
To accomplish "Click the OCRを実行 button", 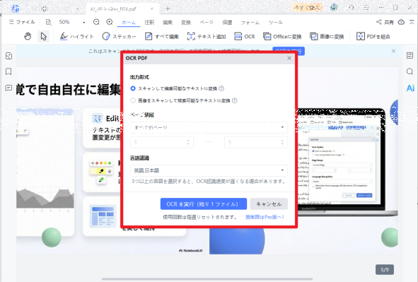I will pos(204,204).
